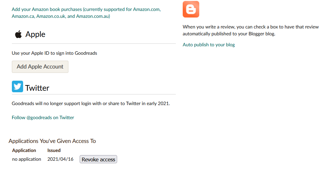Revoke access for the listed application
This screenshot has width=327, height=172.
pyautogui.click(x=98, y=159)
